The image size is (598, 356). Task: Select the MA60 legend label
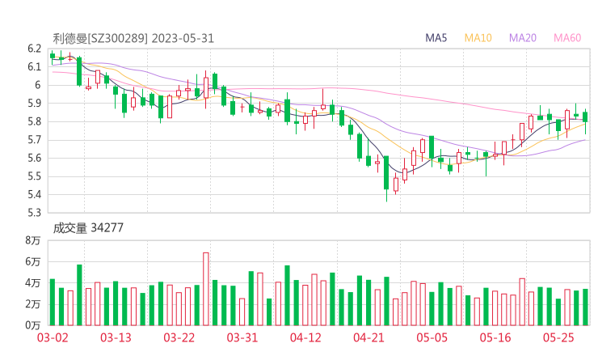pyautogui.click(x=567, y=38)
